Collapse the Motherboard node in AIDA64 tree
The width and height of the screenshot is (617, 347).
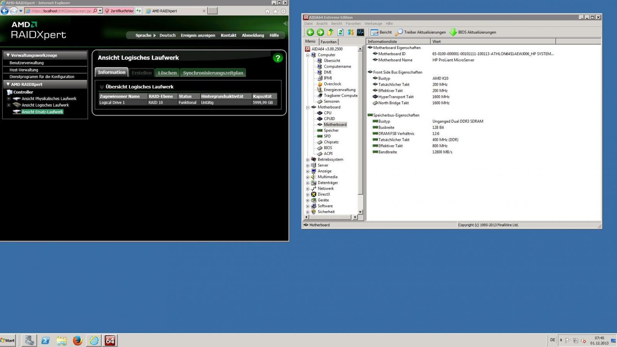point(308,107)
